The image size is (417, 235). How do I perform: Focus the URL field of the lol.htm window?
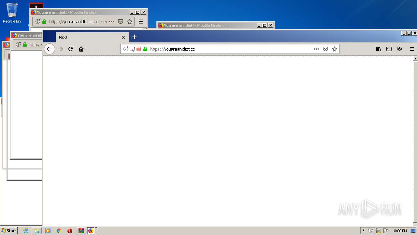click(78, 22)
